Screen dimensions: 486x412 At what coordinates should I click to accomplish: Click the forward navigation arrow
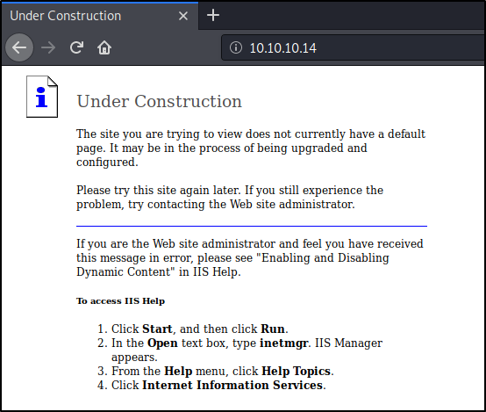coord(48,47)
